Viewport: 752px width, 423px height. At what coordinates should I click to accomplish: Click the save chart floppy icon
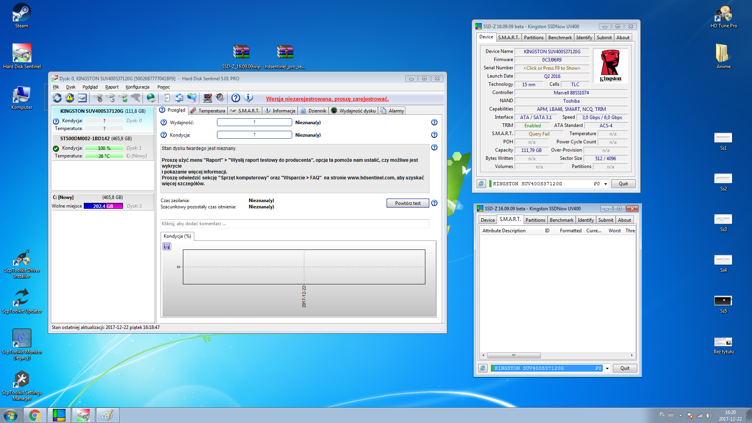(x=167, y=246)
